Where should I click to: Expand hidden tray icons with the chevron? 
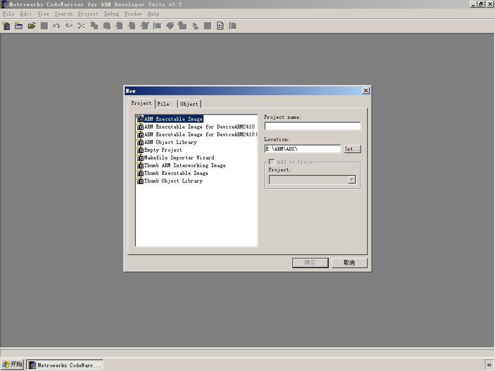click(489, 365)
